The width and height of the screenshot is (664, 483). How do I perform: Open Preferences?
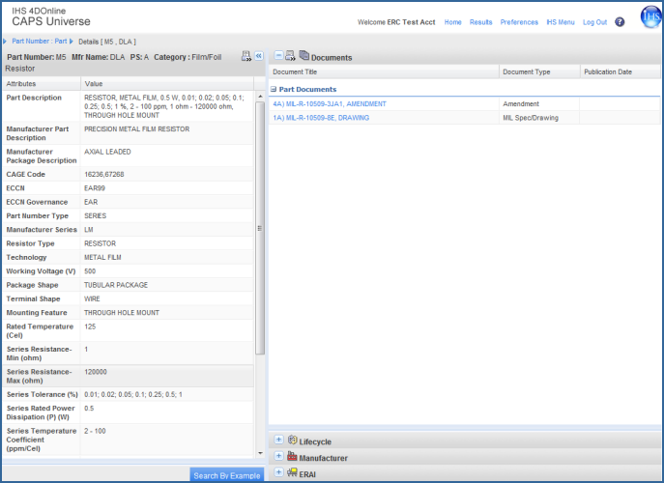point(519,22)
